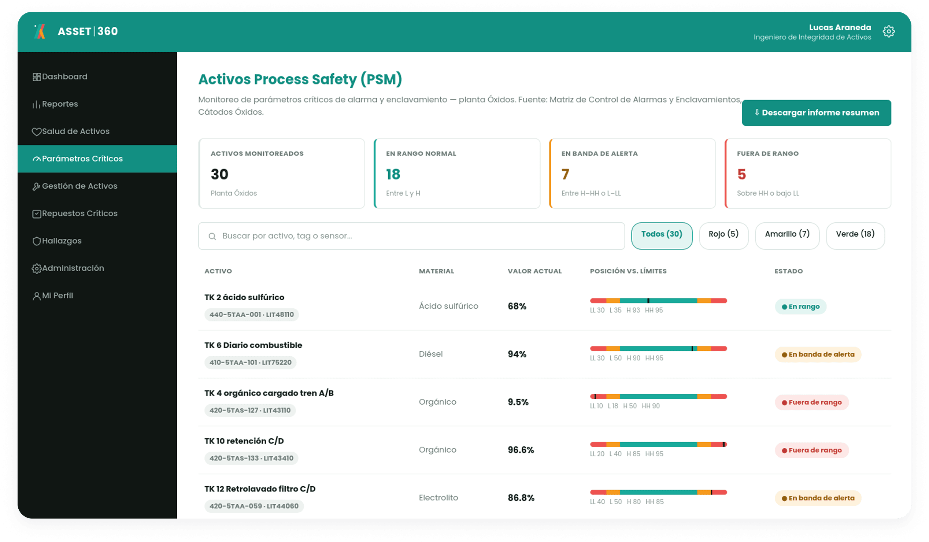Click the En rango status badge

(x=800, y=307)
